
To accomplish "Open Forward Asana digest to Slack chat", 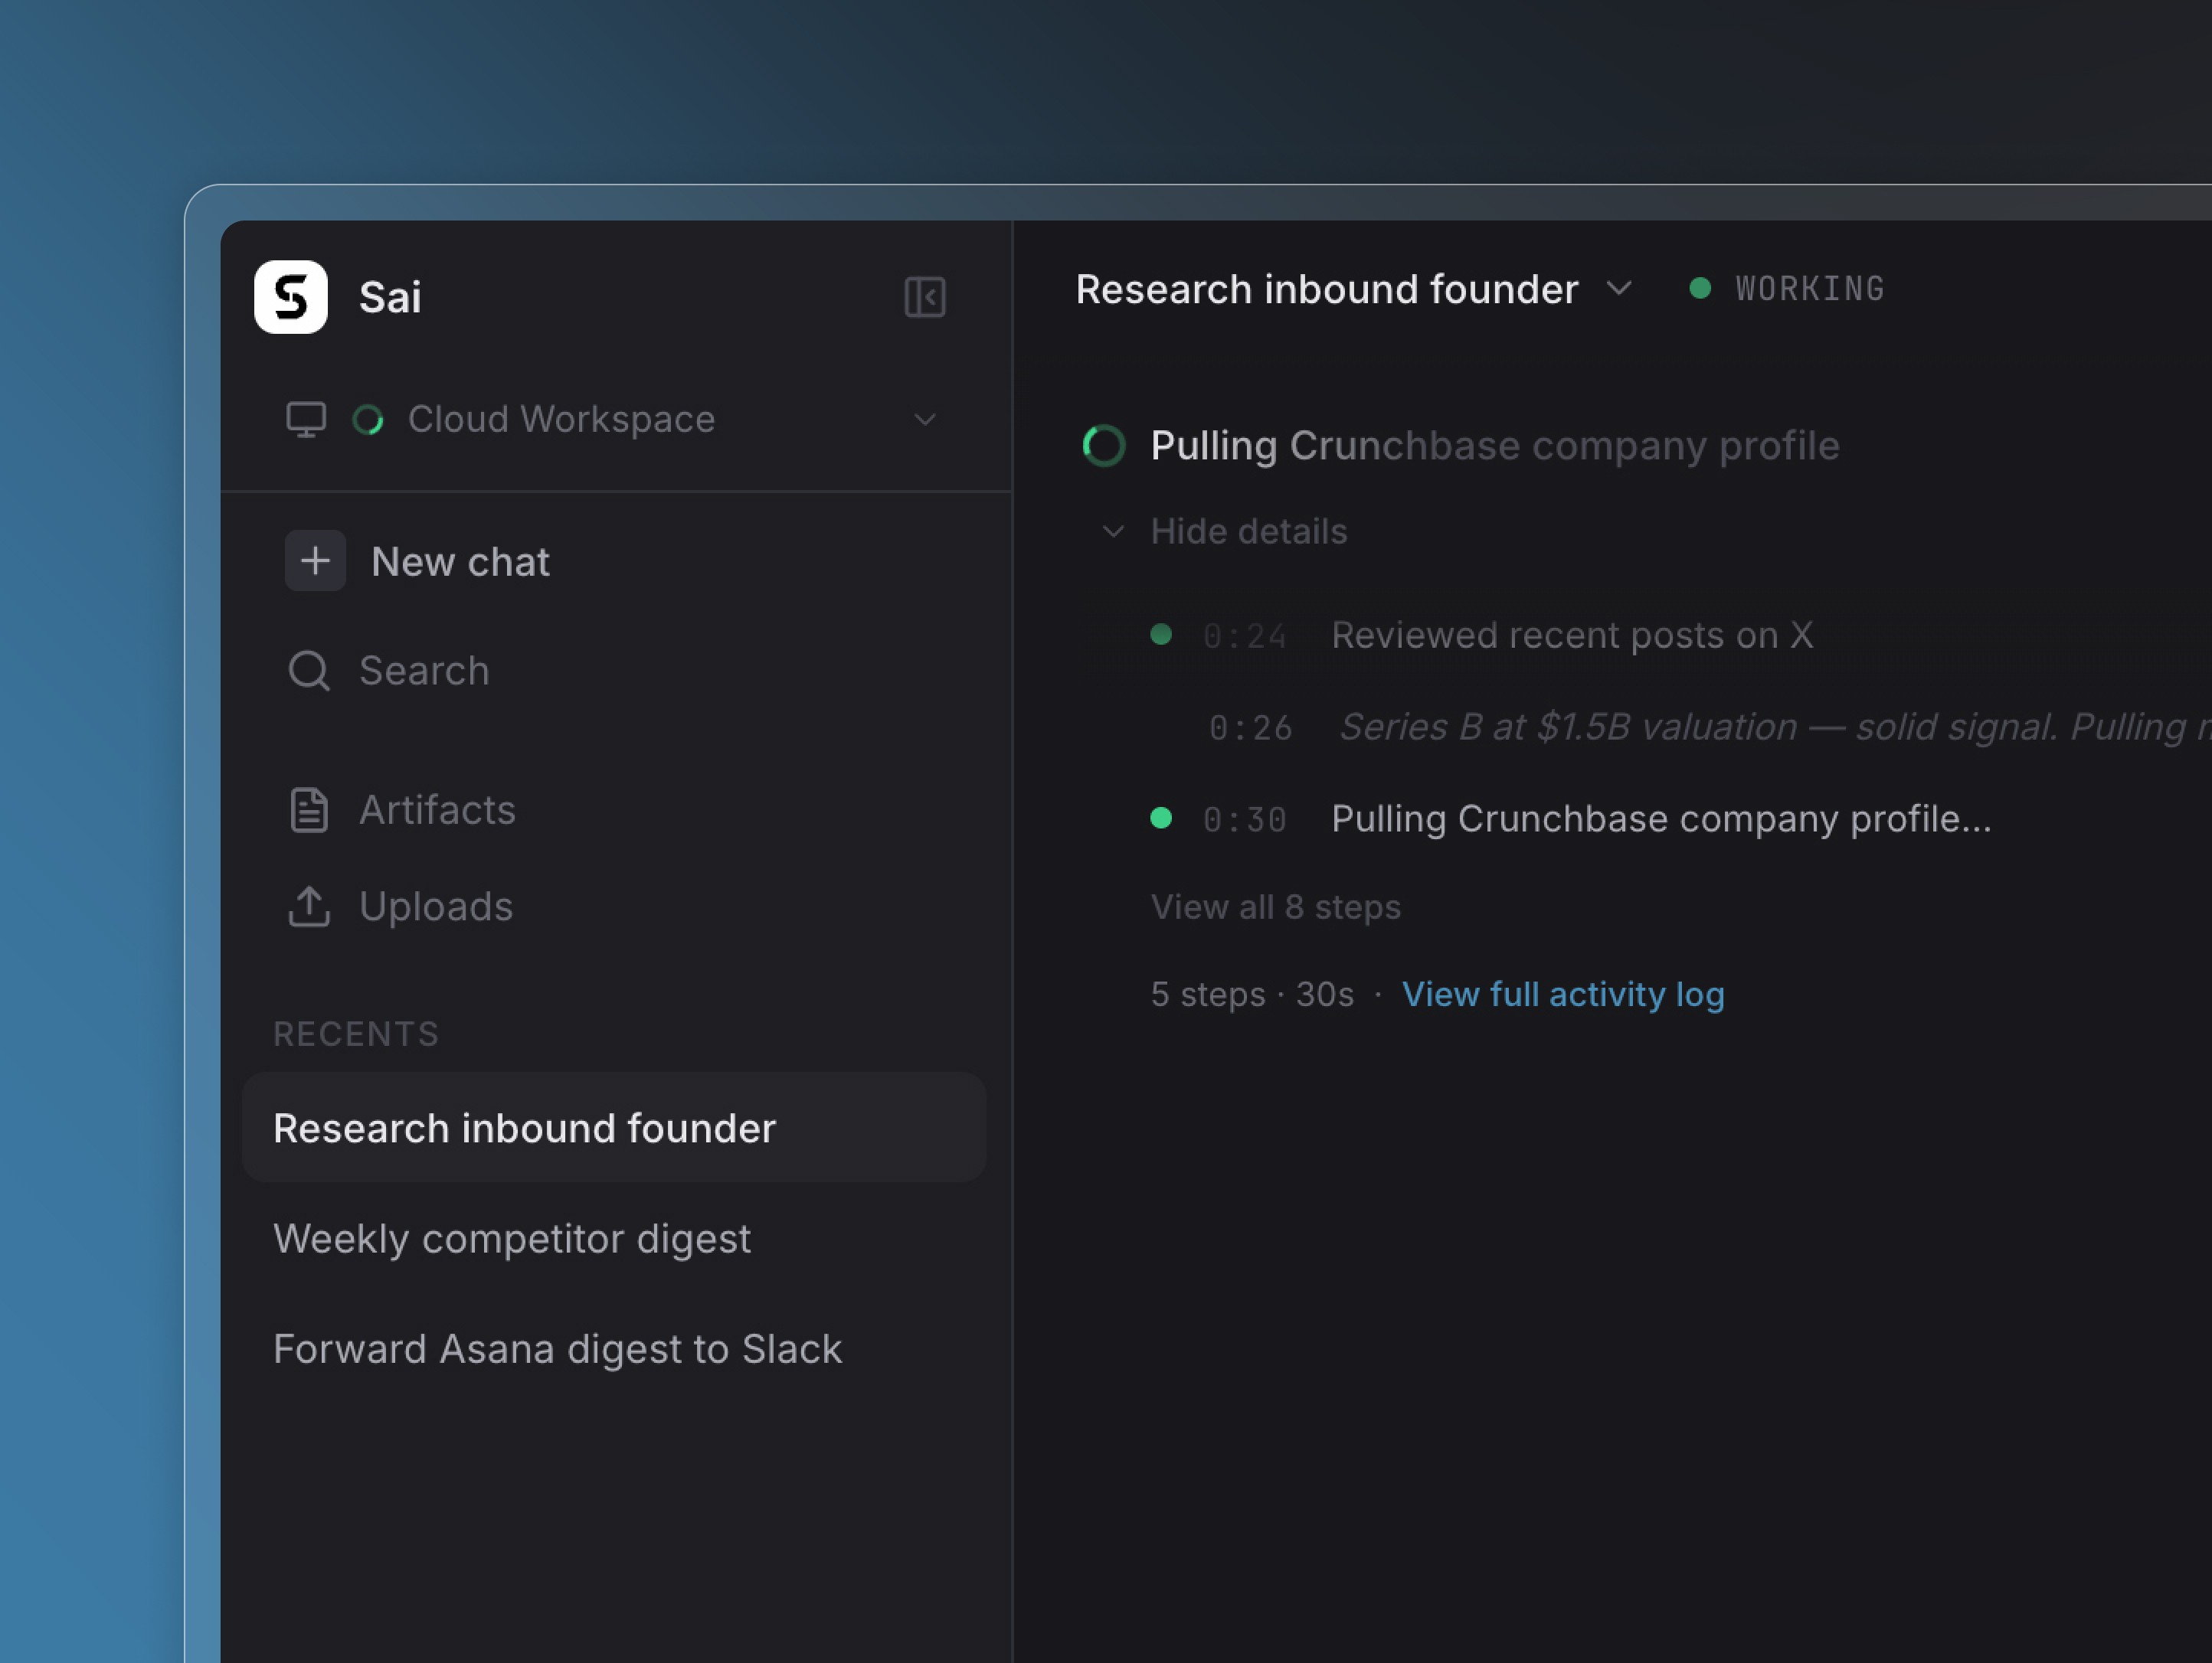I will (557, 1349).
